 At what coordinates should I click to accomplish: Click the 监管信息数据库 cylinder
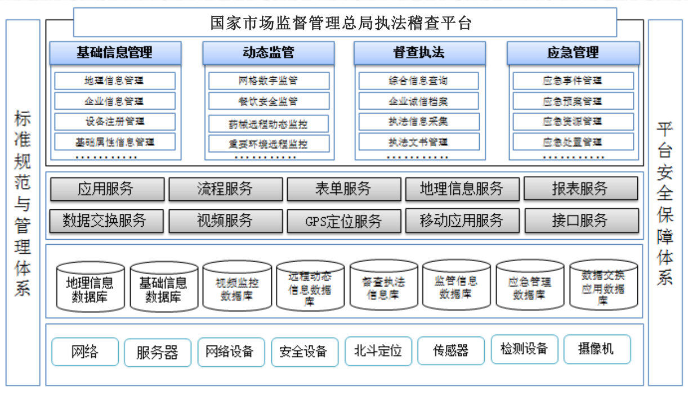pyautogui.click(x=457, y=285)
